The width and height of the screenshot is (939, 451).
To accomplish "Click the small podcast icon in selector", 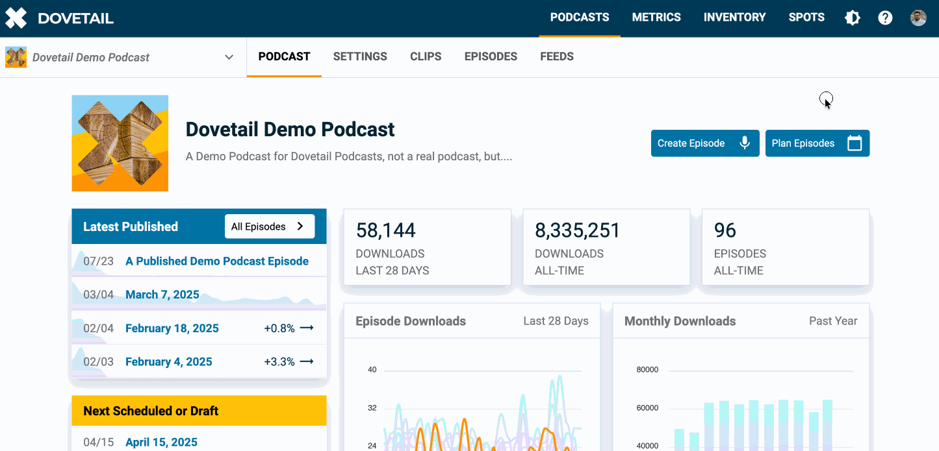I will [x=16, y=57].
